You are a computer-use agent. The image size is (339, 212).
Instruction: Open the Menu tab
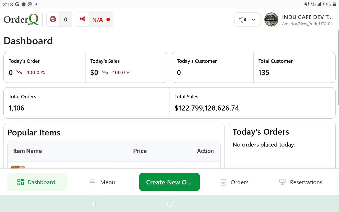(102, 182)
